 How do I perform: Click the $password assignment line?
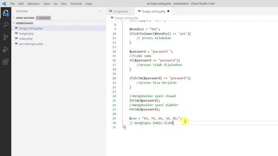(151, 52)
